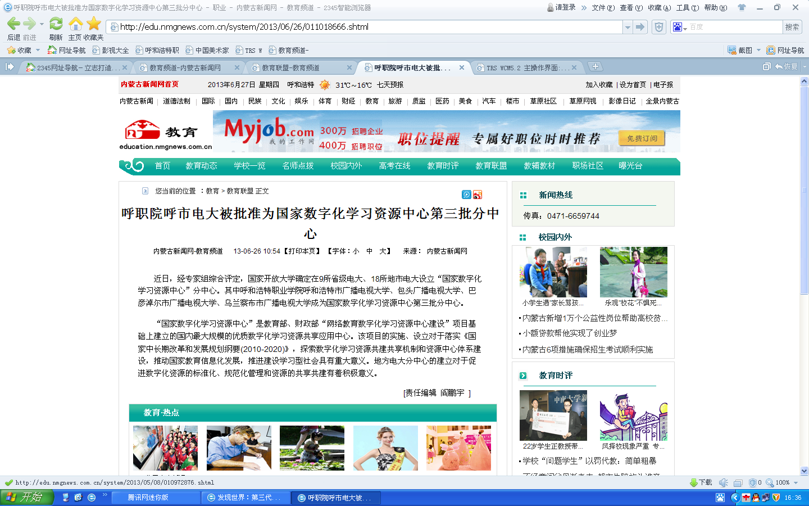Expand the address bar URL dropdown

click(x=627, y=27)
